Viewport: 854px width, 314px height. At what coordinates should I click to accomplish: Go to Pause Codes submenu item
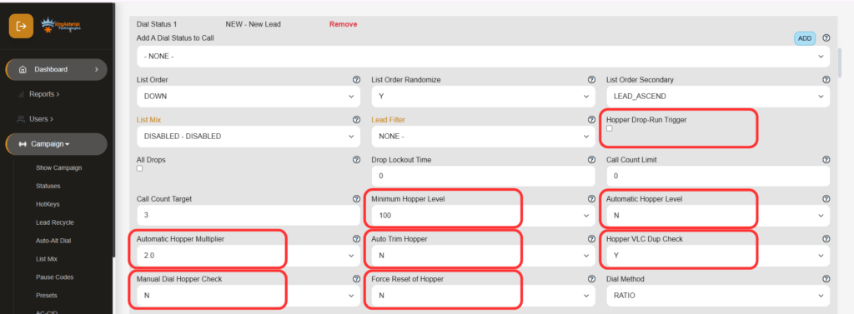(54, 277)
